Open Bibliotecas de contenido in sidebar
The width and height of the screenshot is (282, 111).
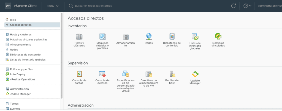point(23,54)
